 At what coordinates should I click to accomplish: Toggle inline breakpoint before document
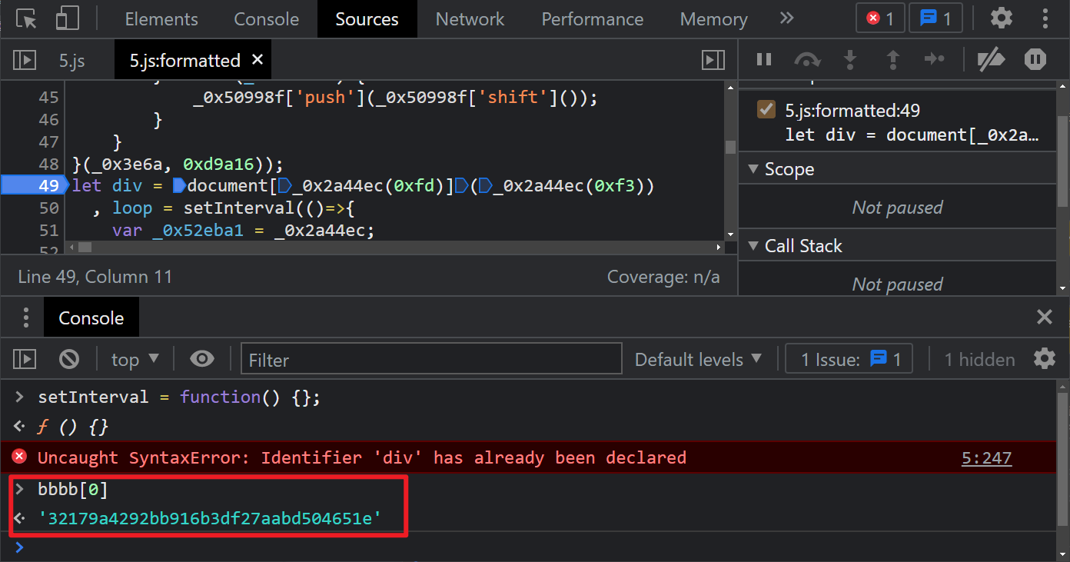tap(179, 185)
